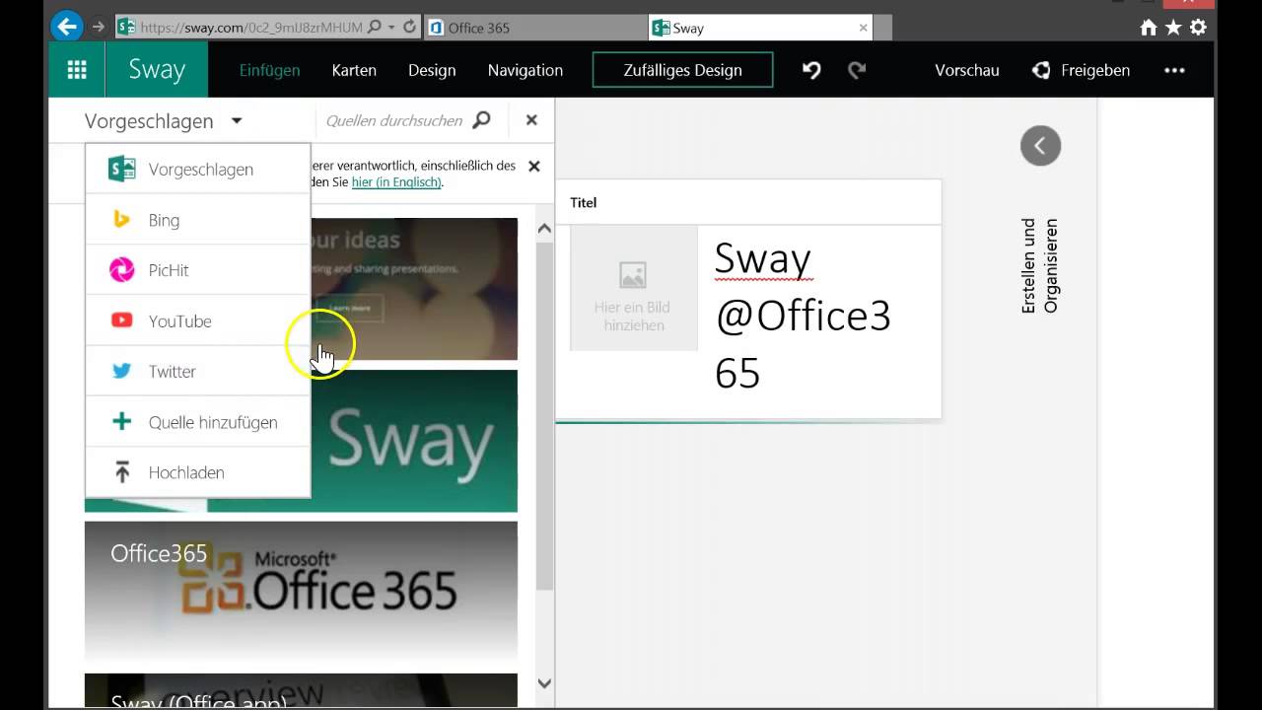The height and width of the screenshot is (710, 1262).
Task: Click the Sway icon beside Vorgeschlagen
Action: pyautogui.click(x=121, y=170)
